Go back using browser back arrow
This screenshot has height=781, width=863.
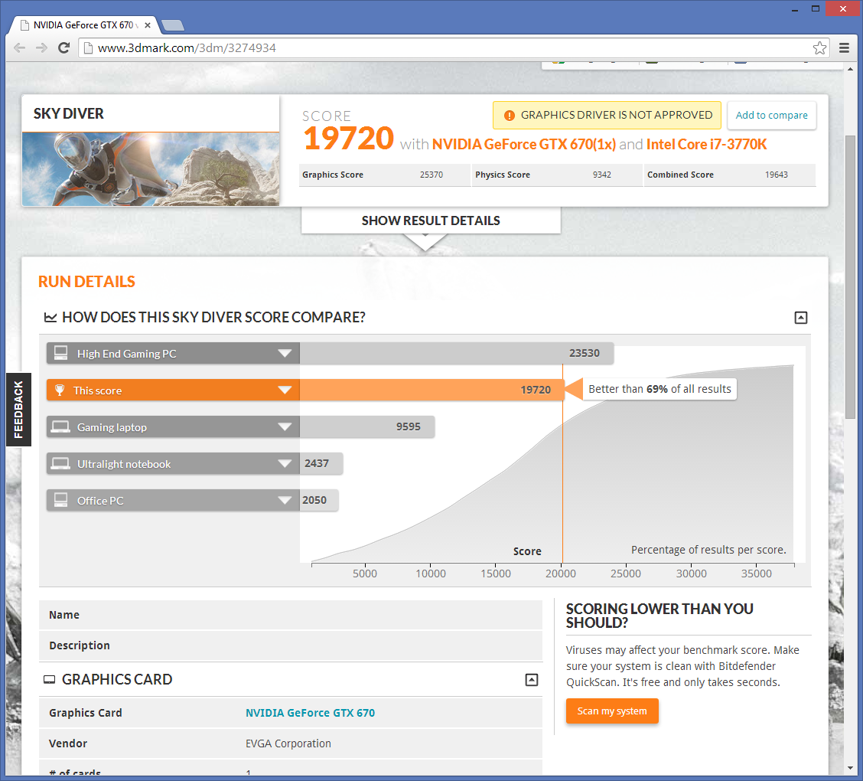(x=20, y=48)
